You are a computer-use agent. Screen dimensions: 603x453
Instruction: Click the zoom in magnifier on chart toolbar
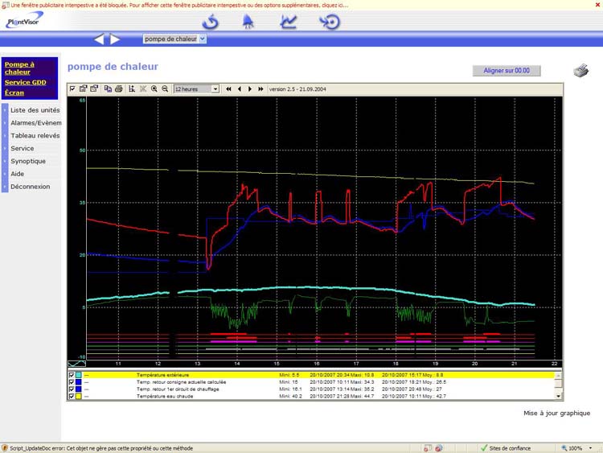click(x=154, y=89)
